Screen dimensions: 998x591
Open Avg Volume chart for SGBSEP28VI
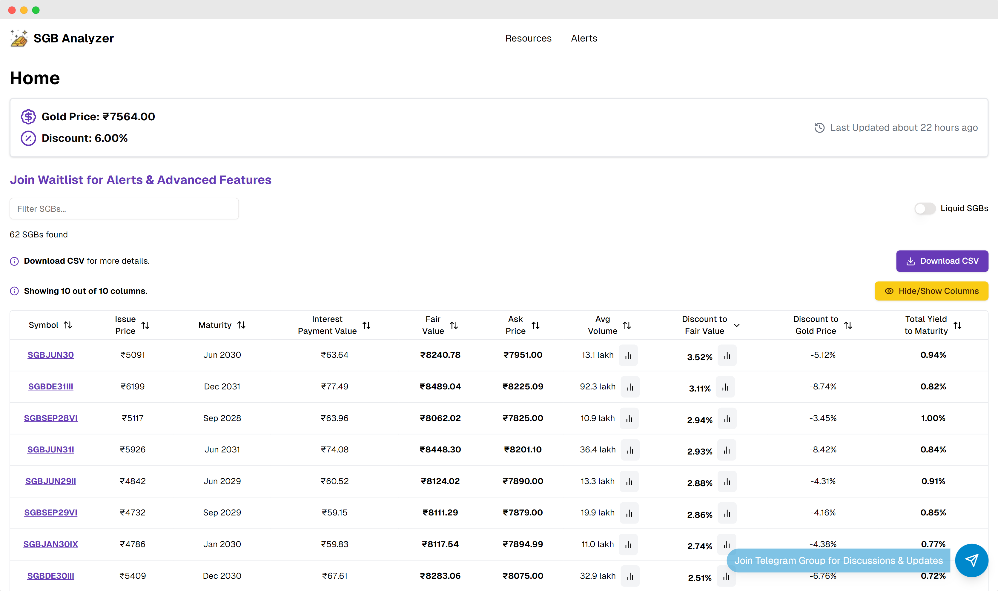[629, 418]
